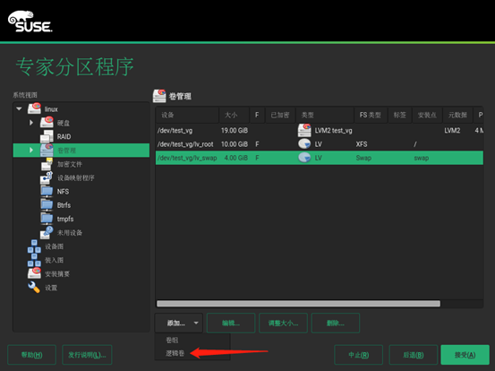
Task: Collapse the linux tree node
Action: tap(19, 108)
